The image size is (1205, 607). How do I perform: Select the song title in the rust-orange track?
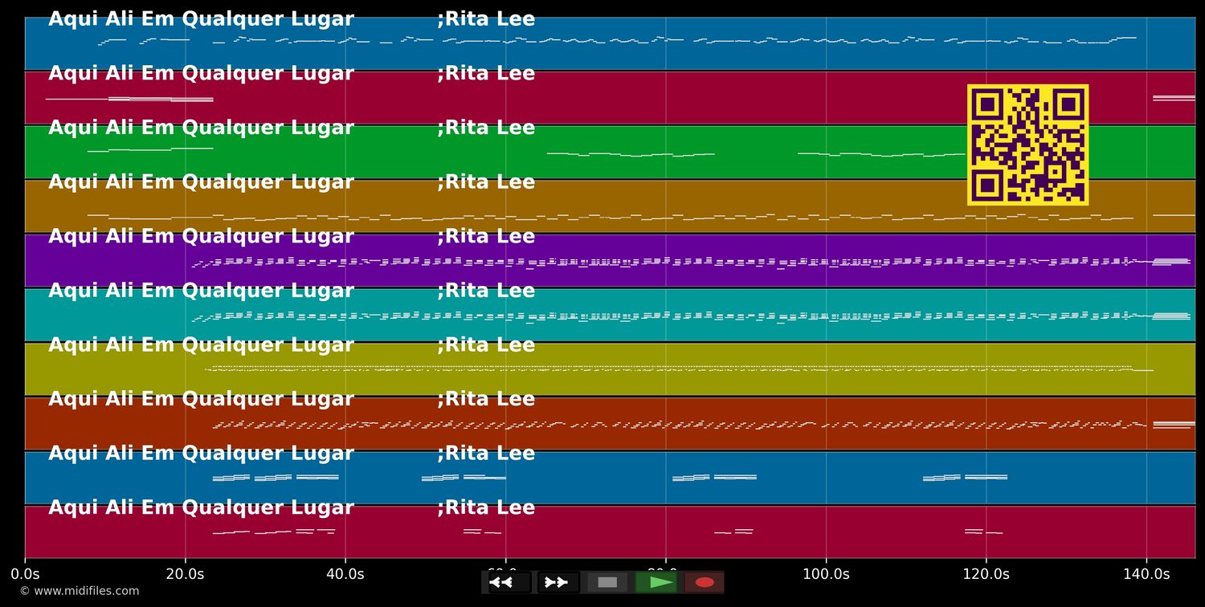coord(201,399)
